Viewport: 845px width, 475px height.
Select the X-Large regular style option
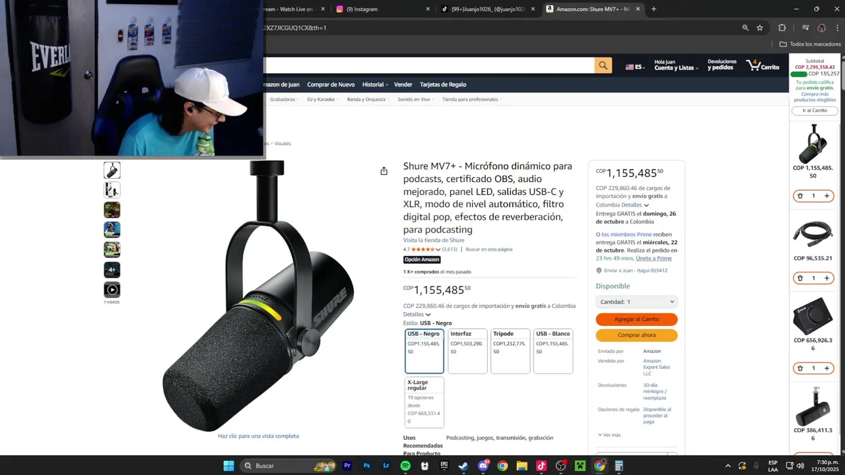tap(424, 402)
